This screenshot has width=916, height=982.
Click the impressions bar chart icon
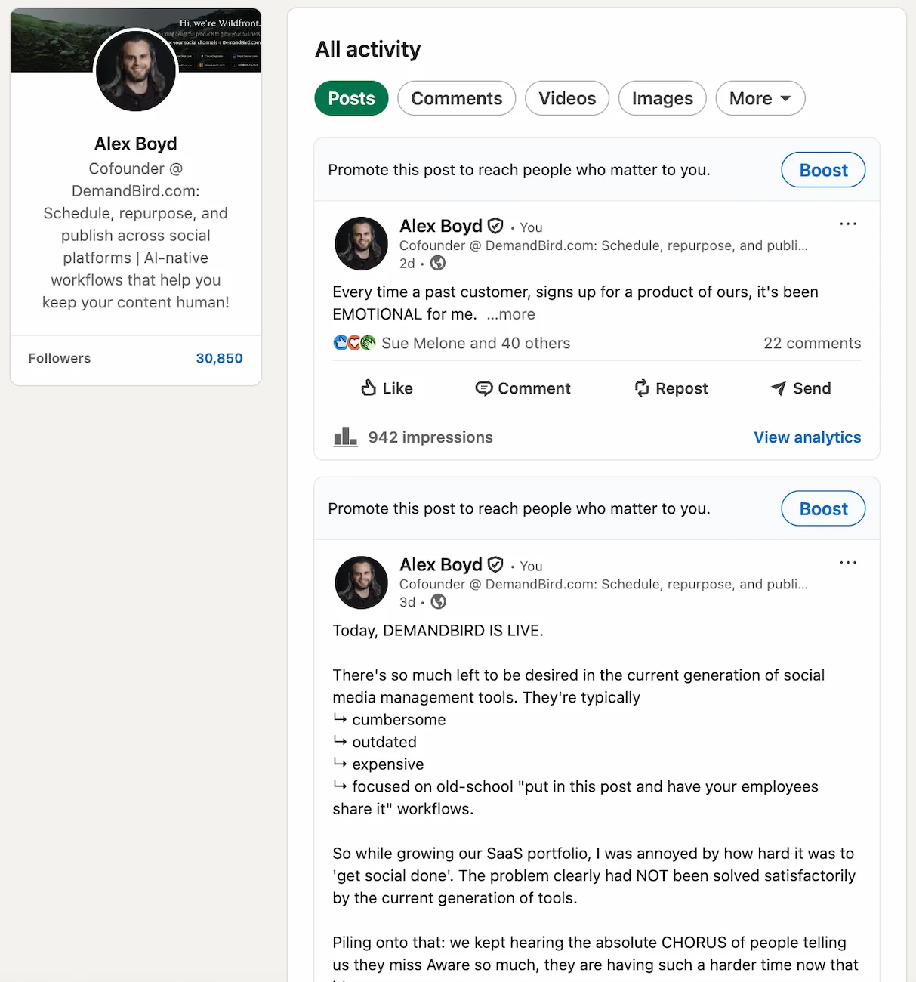(345, 437)
